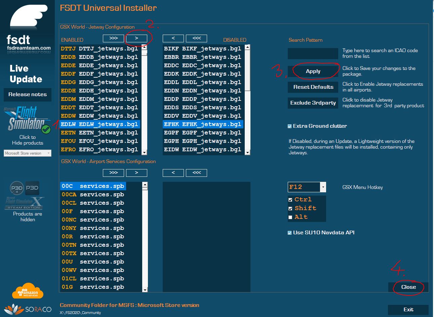Viewport: 434px width, 317px height.
Task: Click the < button in Airport Services
Action: (x=173, y=173)
